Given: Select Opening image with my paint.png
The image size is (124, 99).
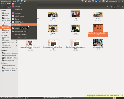Looking at the screenshot, I should pyautogui.click(x=75, y=43).
